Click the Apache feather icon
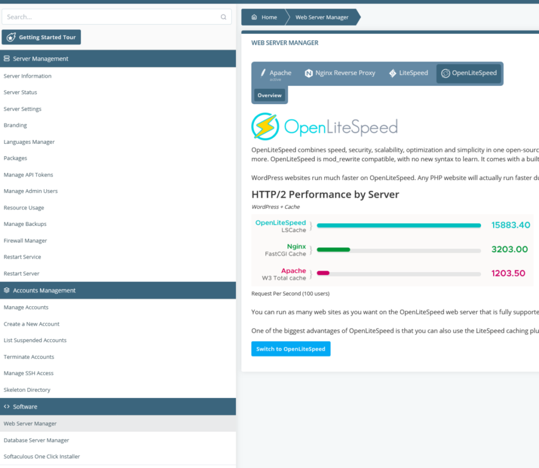Image resolution: width=539 pixels, height=468 pixels. point(263,73)
